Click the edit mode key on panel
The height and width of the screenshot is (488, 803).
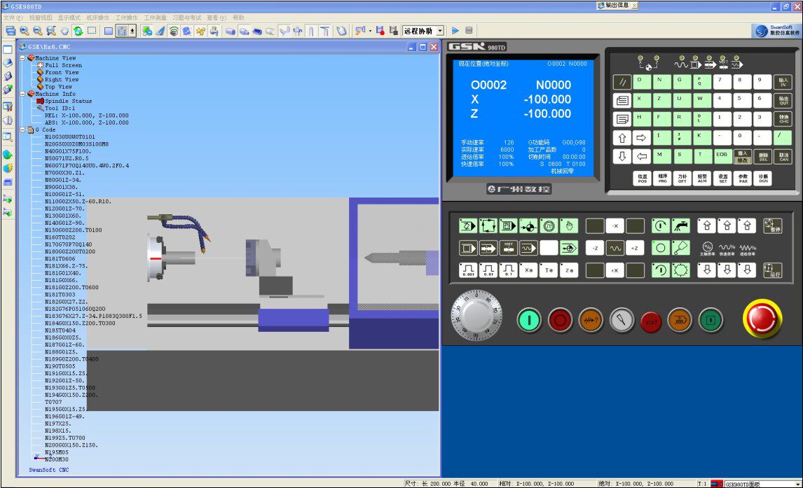[x=468, y=225]
